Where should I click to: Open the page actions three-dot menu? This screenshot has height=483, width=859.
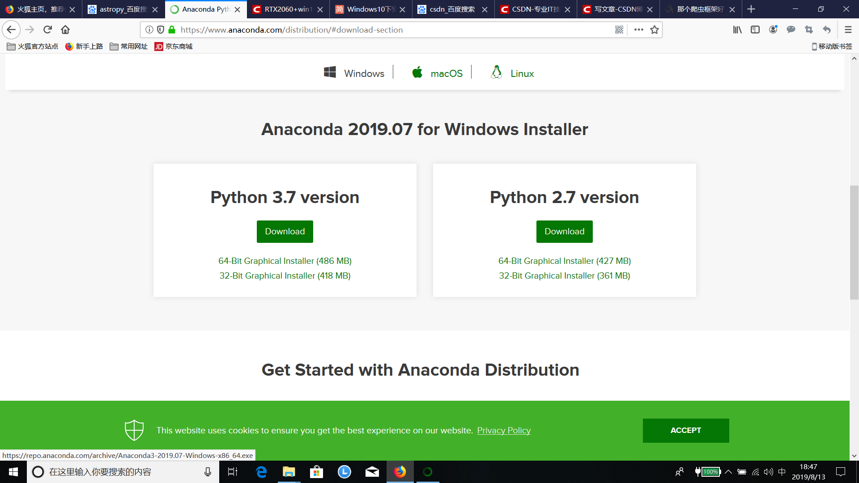click(x=638, y=30)
